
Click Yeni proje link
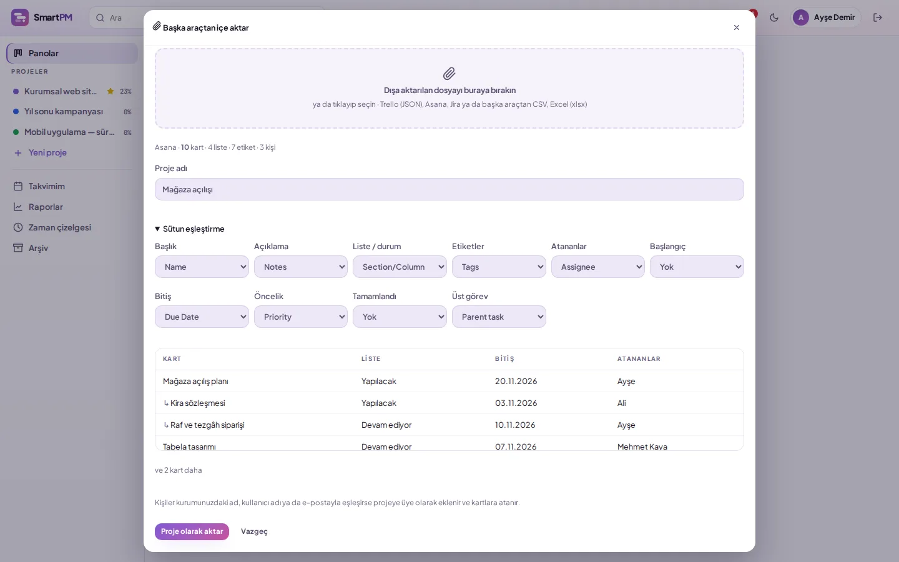tap(47, 153)
